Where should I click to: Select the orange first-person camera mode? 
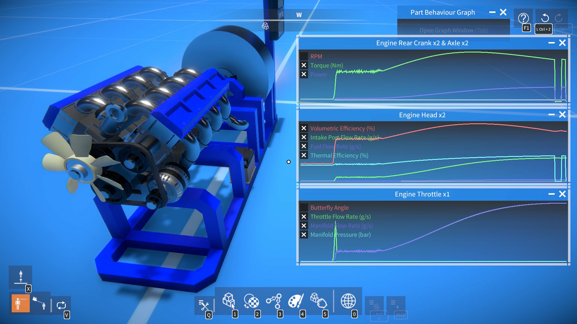tap(20, 303)
